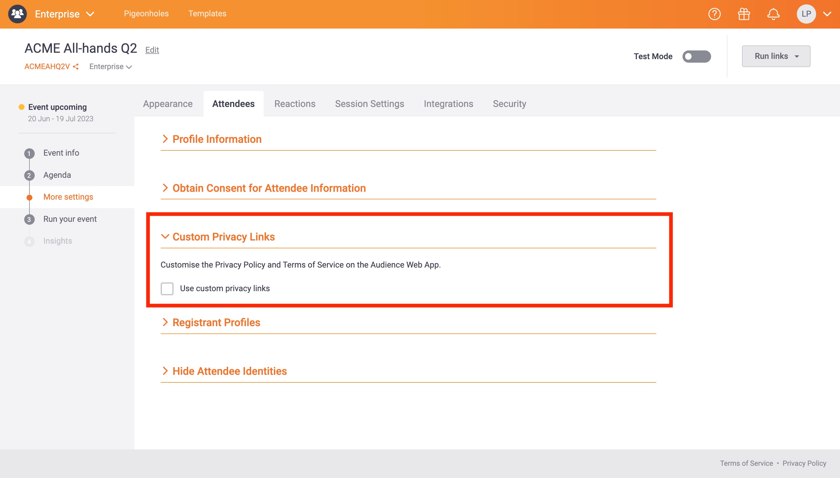
Task: Open the notifications bell
Action: click(773, 14)
